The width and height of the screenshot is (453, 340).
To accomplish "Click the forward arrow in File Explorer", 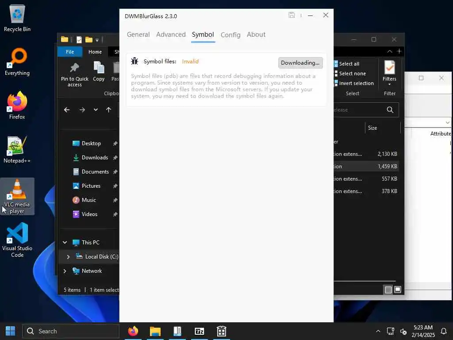I will coord(82,110).
